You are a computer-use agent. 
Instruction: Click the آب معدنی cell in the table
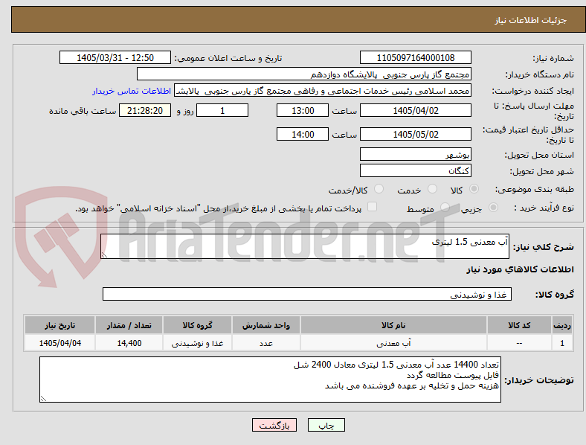pos(393,343)
